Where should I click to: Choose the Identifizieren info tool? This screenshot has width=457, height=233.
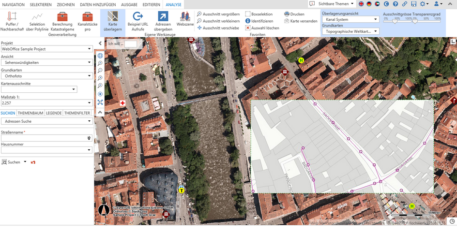coord(259,21)
